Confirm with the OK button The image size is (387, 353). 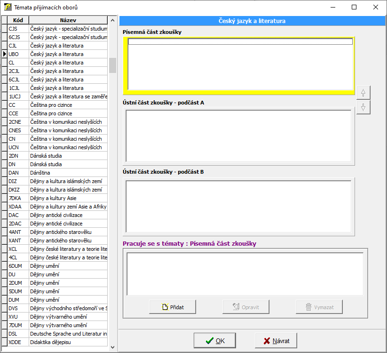(215, 341)
